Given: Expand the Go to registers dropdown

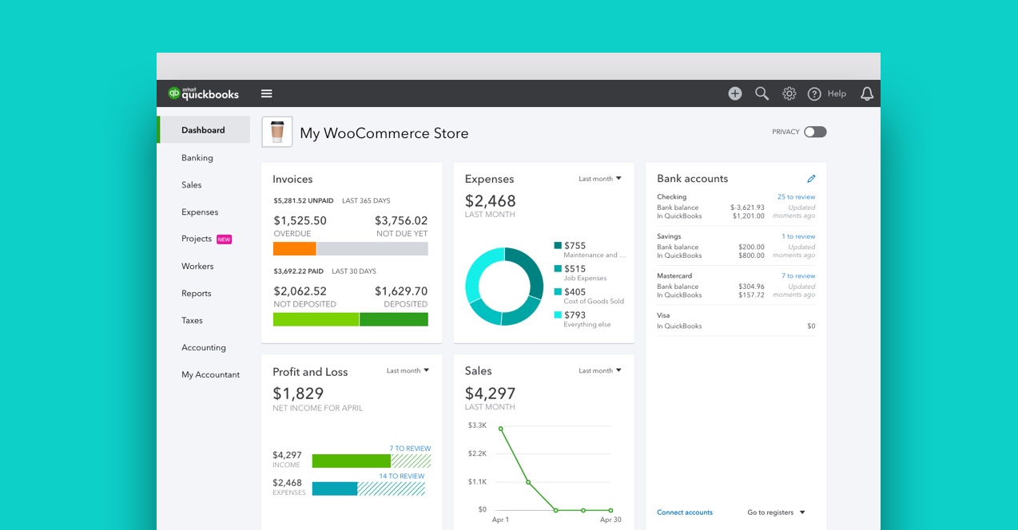Looking at the screenshot, I should [x=775, y=512].
